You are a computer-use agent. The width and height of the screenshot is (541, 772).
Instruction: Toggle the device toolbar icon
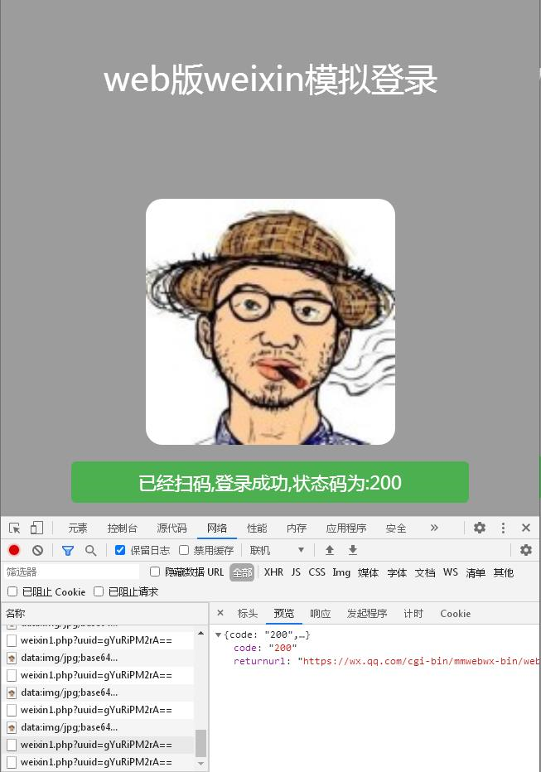click(x=37, y=528)
